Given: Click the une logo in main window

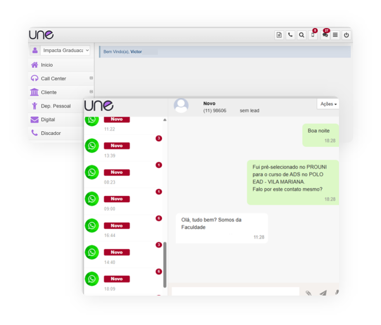Looking at the screenshot, I should [x=41, y=35].
